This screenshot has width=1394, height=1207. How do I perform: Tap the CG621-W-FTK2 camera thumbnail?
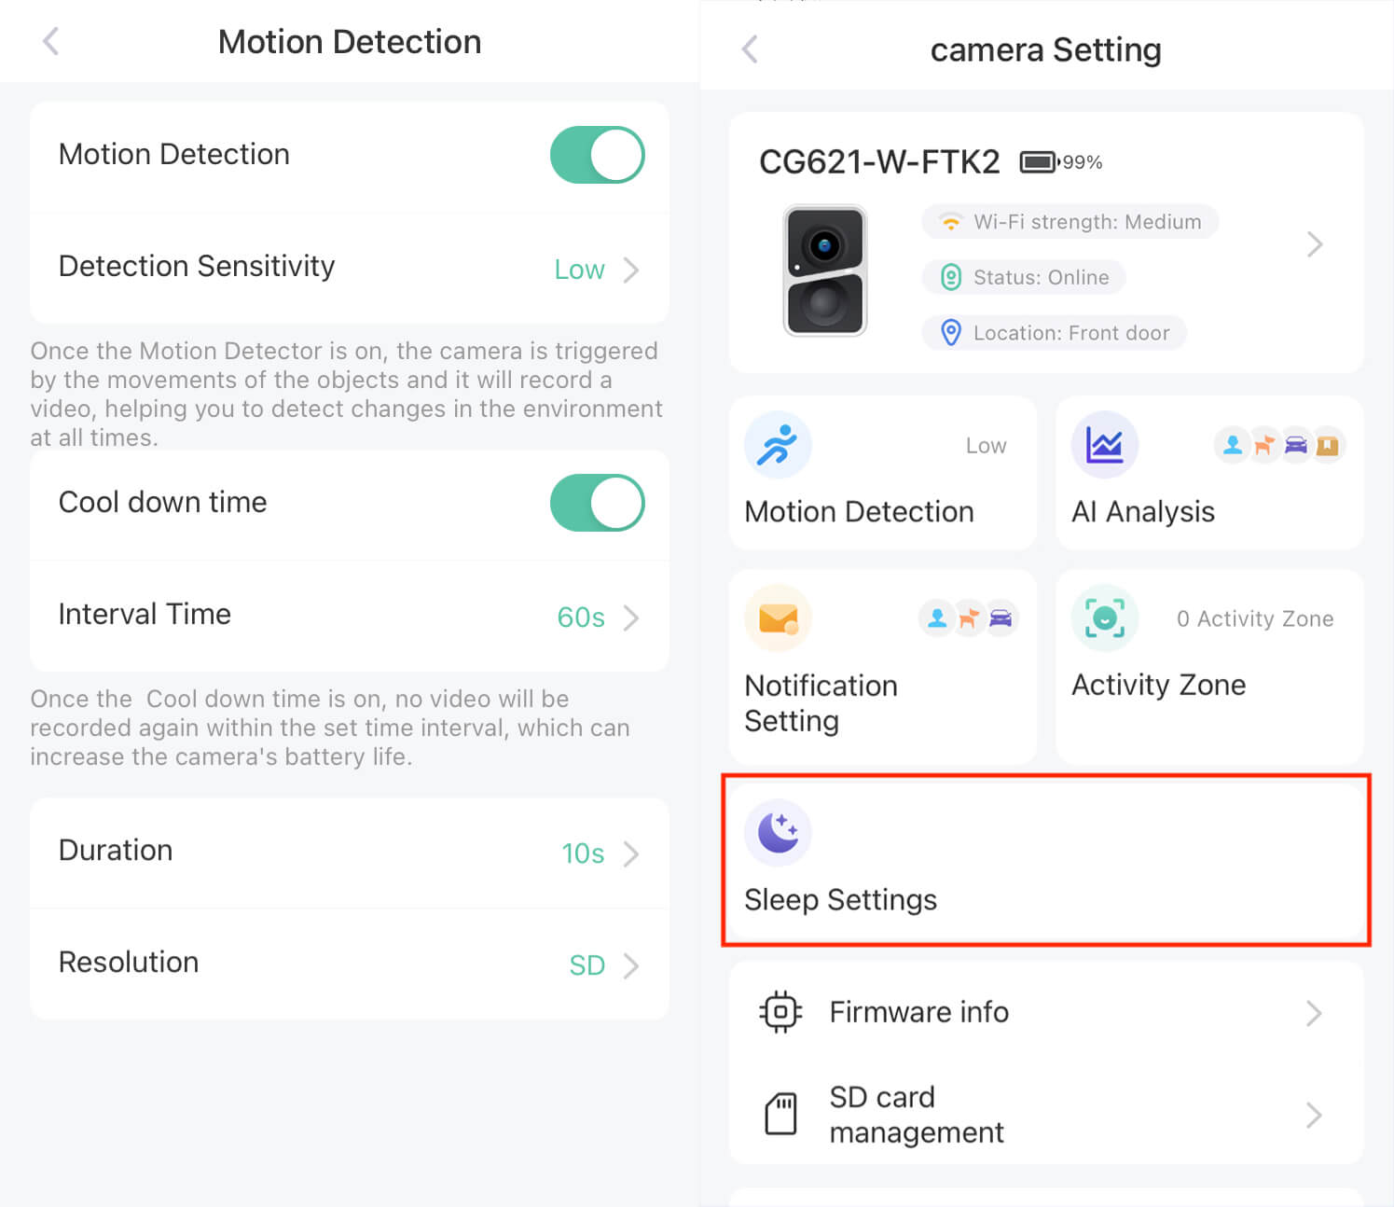click(x=824, y=271)
